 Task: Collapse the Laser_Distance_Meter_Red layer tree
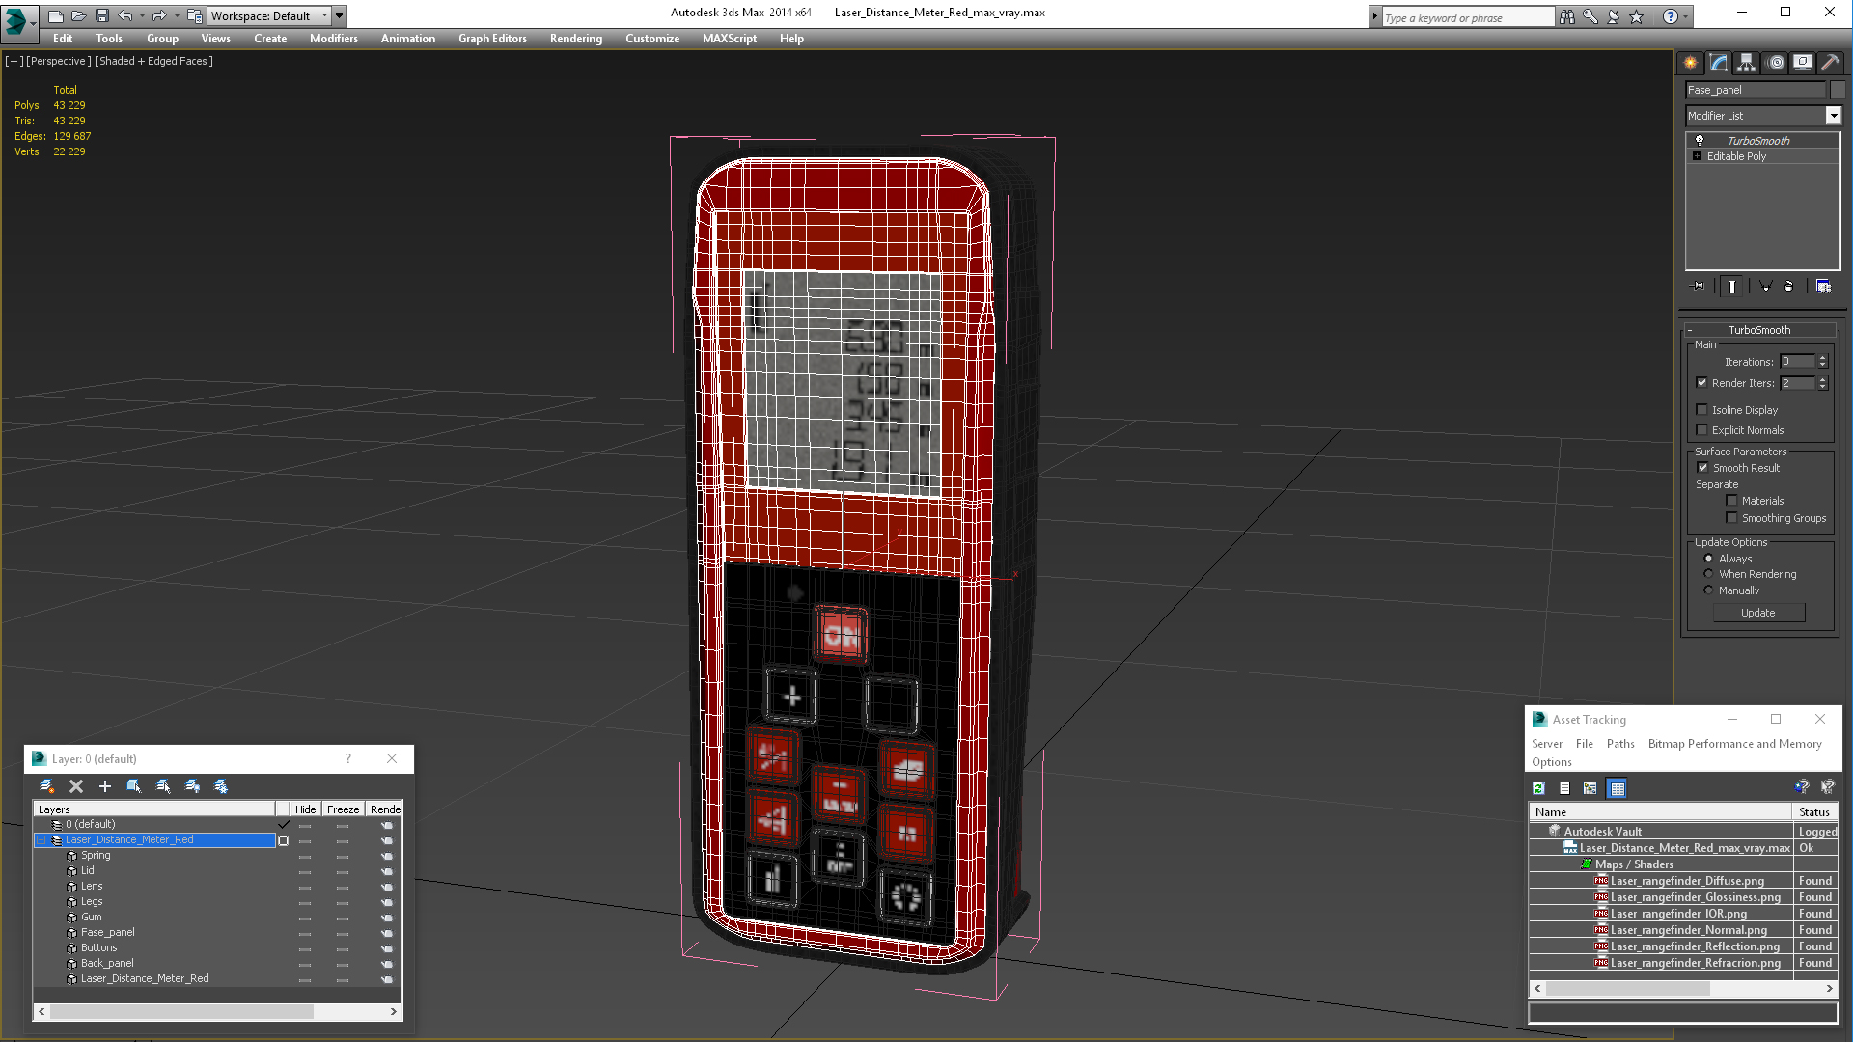41,840
